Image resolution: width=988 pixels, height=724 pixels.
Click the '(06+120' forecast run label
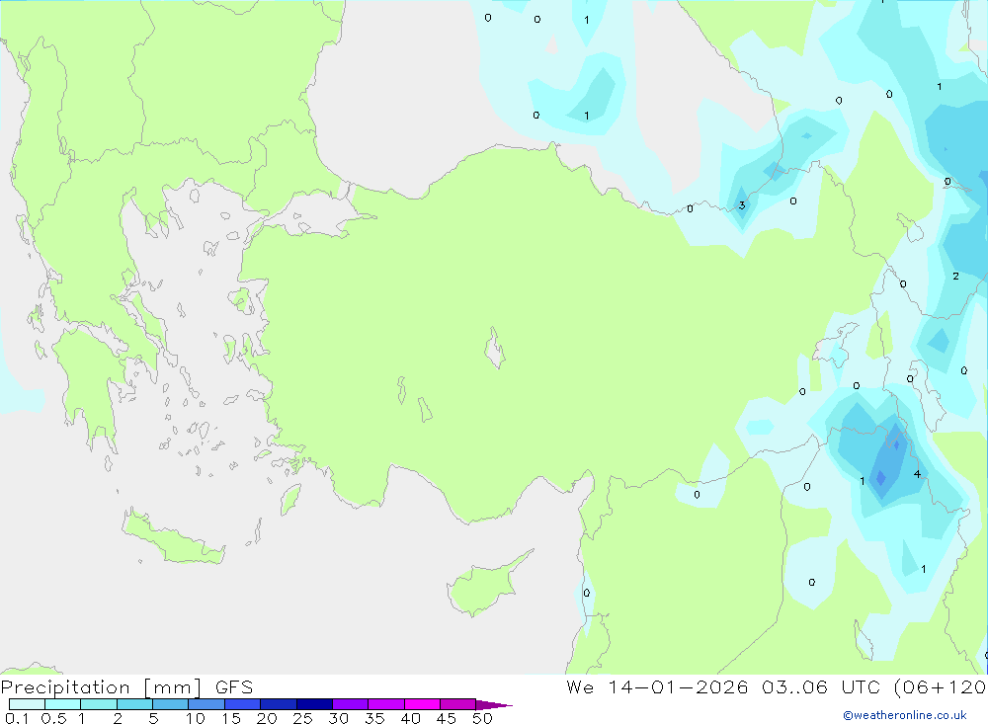click(941, 687)
